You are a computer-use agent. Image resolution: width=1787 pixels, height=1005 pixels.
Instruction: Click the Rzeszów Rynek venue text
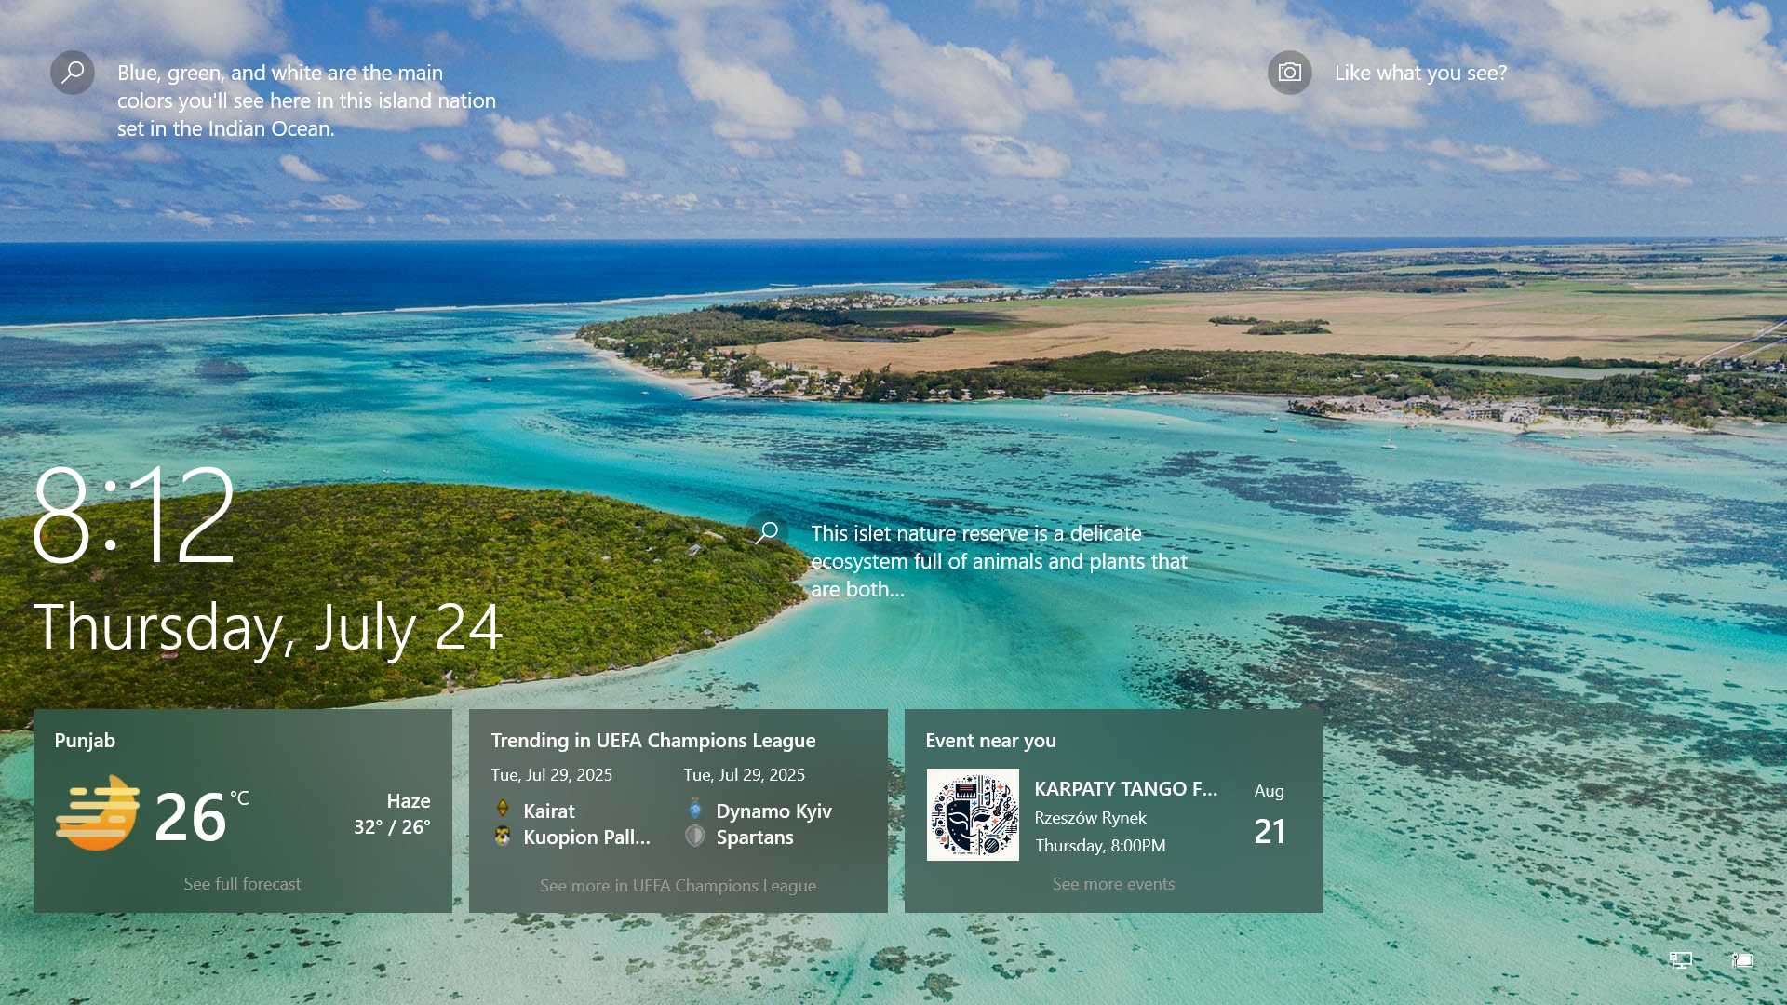click(x=1090, y=818)
